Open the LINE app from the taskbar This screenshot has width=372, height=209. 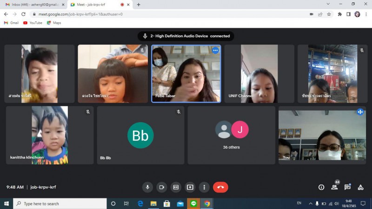click(x=193, y=203)
